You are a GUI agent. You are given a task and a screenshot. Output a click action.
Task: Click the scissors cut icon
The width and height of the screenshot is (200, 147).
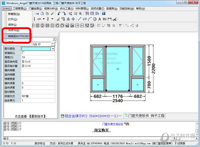point(37,14)
